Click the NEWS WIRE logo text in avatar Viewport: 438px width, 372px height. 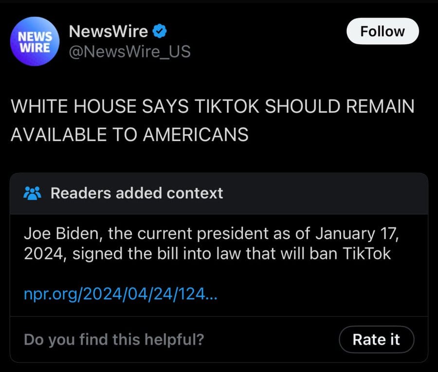pyautogui.click(x=35, y=42)
